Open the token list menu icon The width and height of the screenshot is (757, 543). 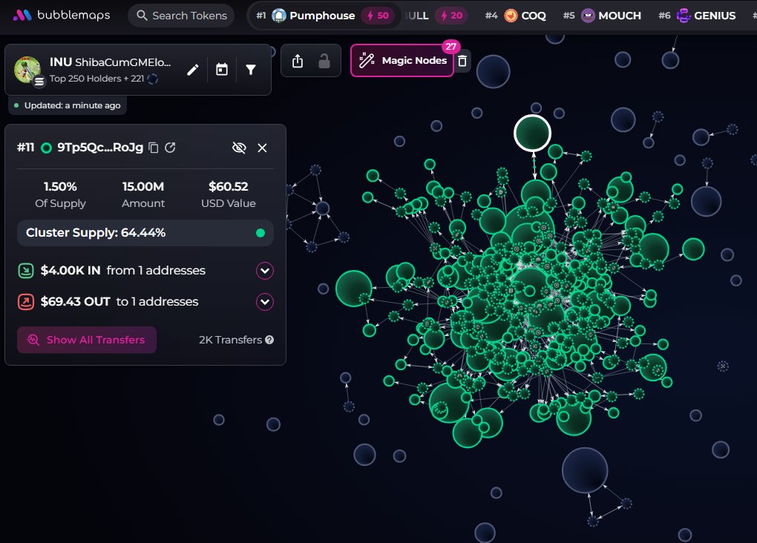click(39, 82)
